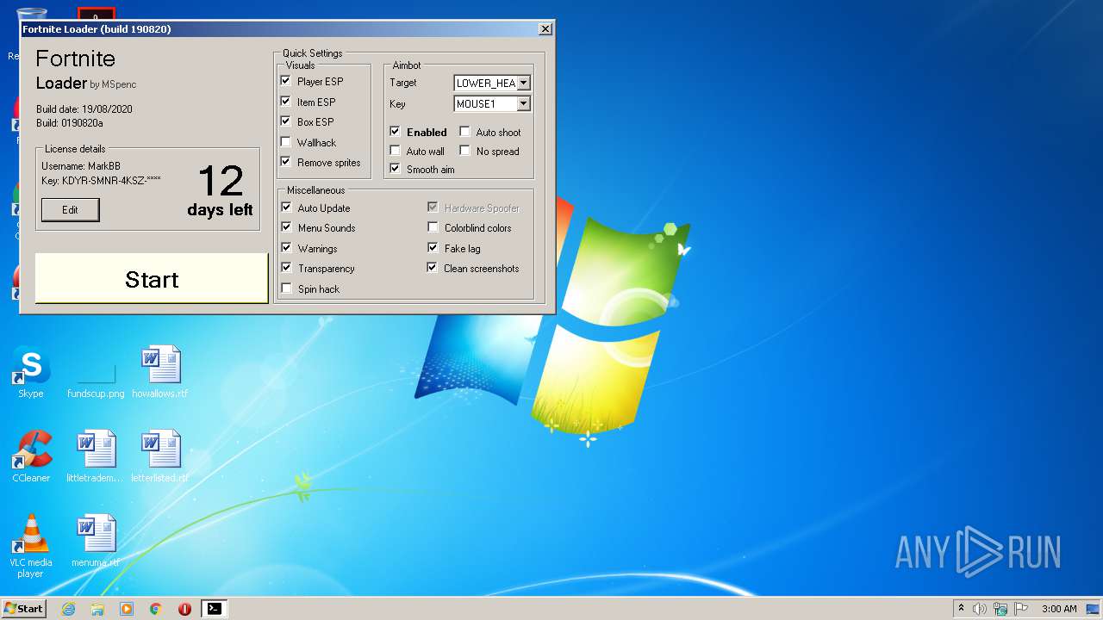Select the command prompt taskbar item
The height and width of the screenshot is (620, 1103).
[214, 609]
